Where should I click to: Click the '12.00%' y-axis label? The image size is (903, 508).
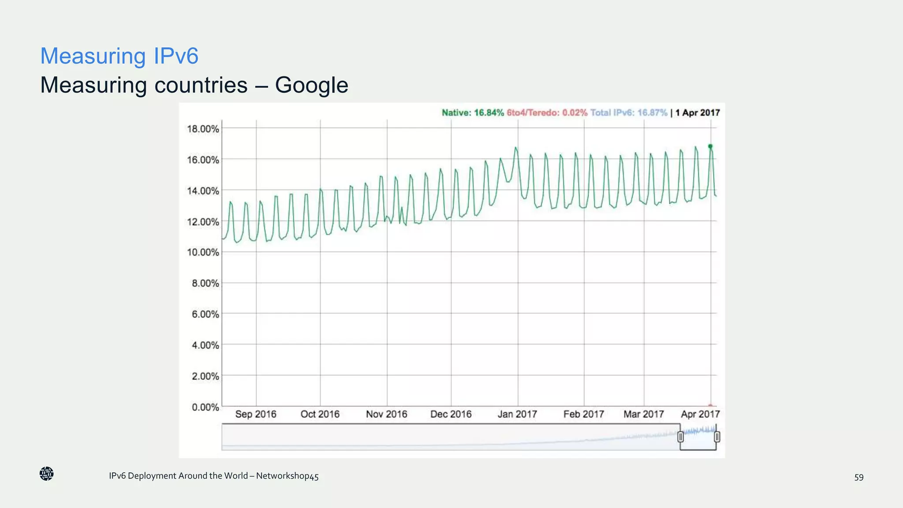pos(203,221)
